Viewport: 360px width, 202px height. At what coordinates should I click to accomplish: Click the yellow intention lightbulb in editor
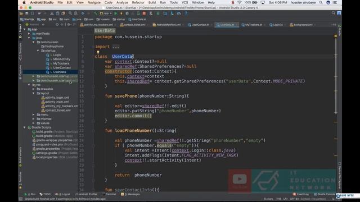(x=98, y=52)
